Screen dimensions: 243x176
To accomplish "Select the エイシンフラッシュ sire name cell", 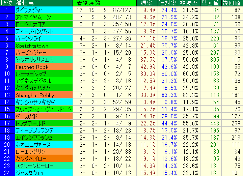I will pos(44,138).
